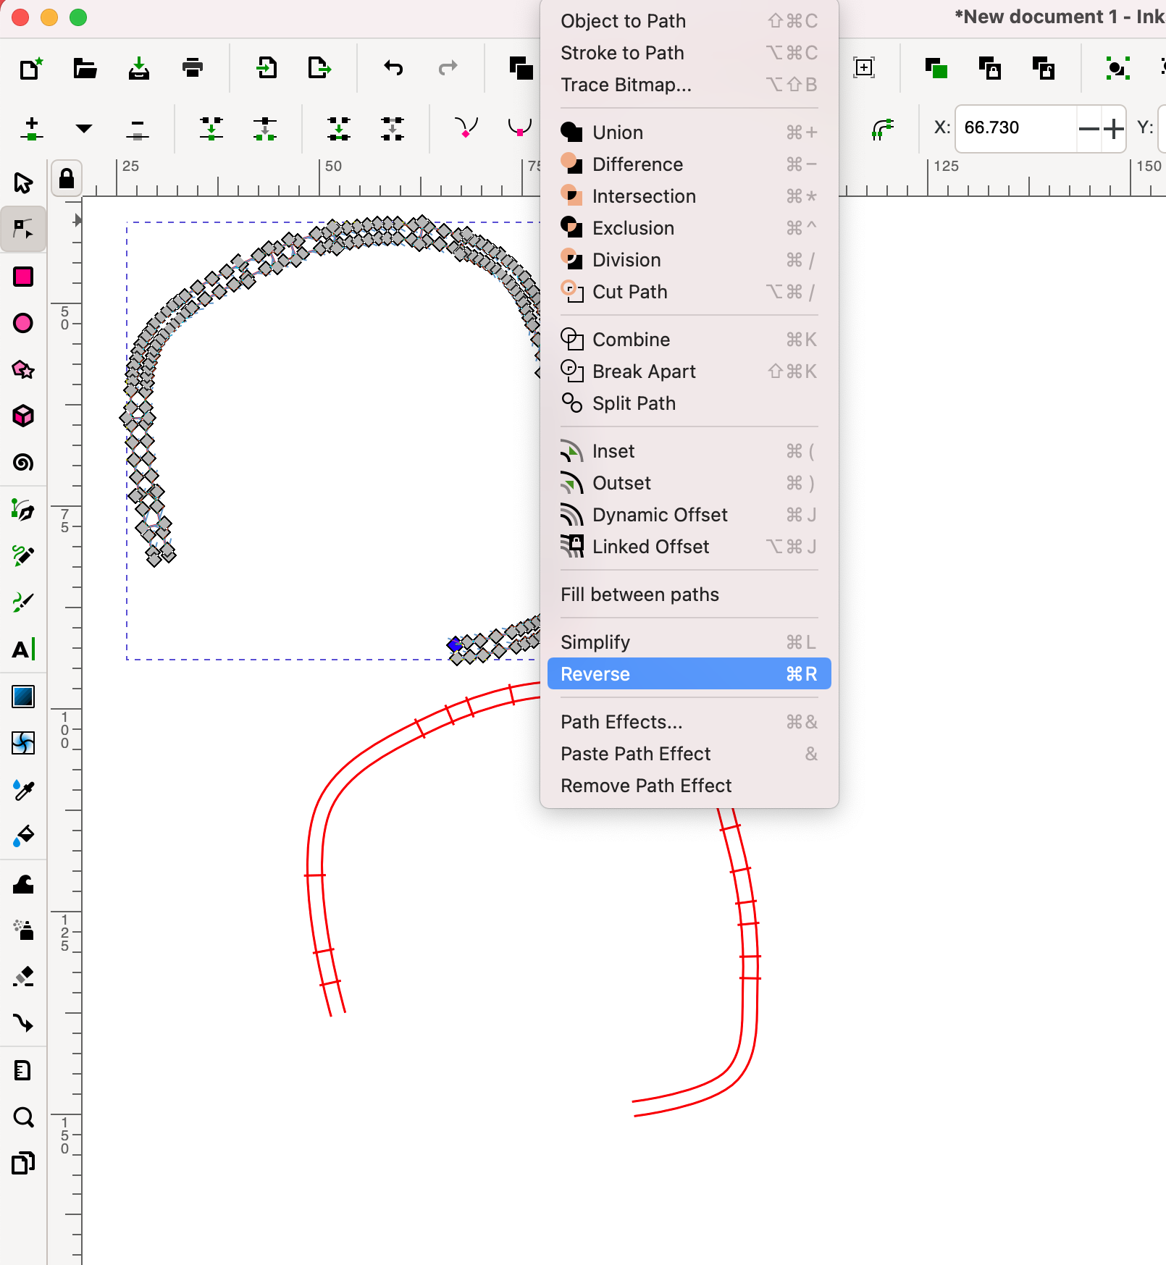
Task: Select the Text tool
Action: (x=23, y=650)
